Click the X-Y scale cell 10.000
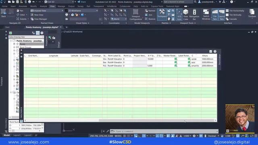The width and height of the screenshot is (258, 145). point(150,59)
